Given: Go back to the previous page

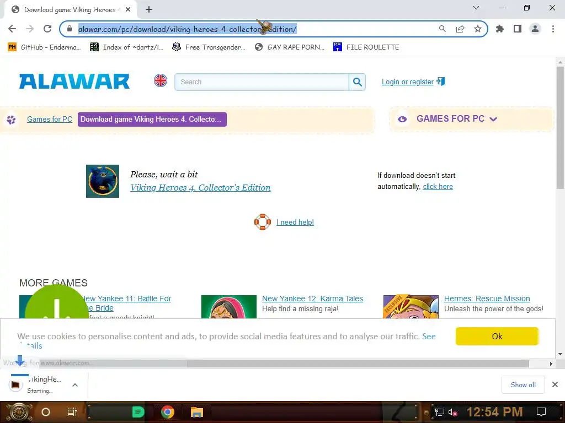Looking at the screenshot, I should [12, 29].
